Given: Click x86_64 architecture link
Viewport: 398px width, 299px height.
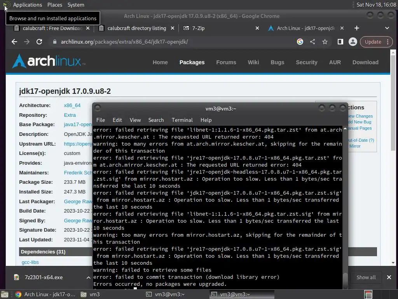Looking at the screenshot, I should pyautogui.click(x=72, y=105).
